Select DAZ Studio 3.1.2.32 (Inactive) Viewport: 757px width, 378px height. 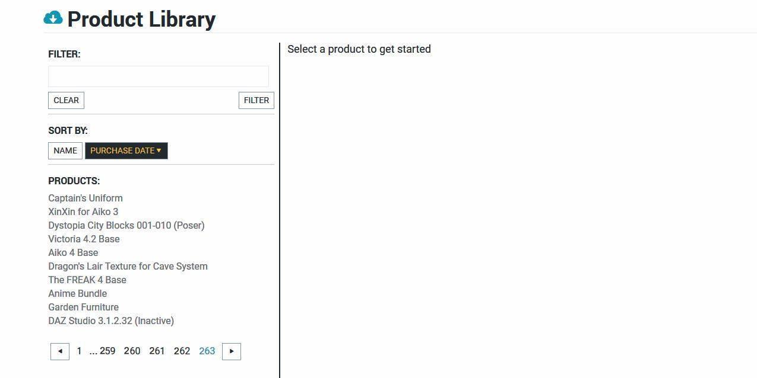pos(111,321)
